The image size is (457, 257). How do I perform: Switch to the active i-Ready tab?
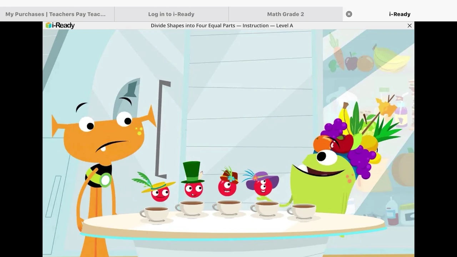click(400, 14)
